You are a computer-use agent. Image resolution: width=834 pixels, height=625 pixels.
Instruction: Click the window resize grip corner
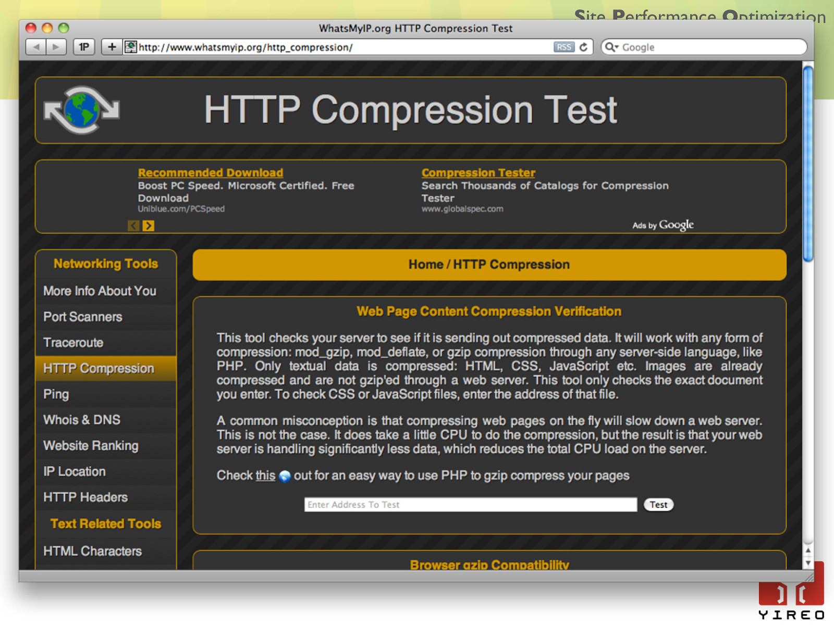coord(809,577)
